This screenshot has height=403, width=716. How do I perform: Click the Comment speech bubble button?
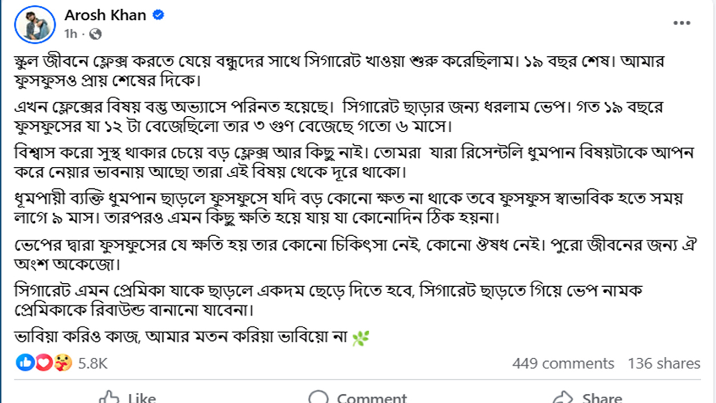point(358,397)
